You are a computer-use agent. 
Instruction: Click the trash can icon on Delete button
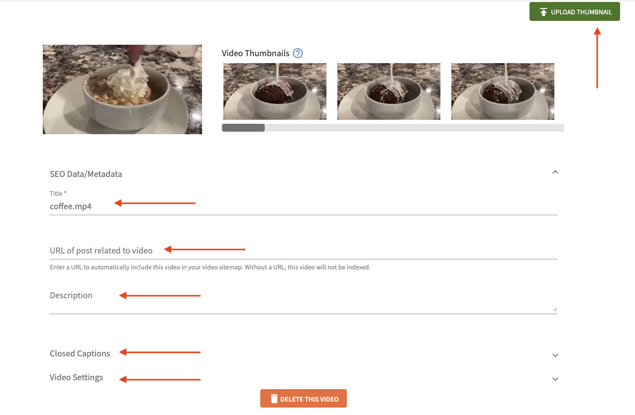[x=274, y=399]
